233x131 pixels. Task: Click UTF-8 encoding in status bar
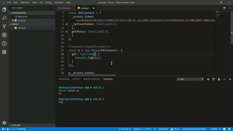148,129
